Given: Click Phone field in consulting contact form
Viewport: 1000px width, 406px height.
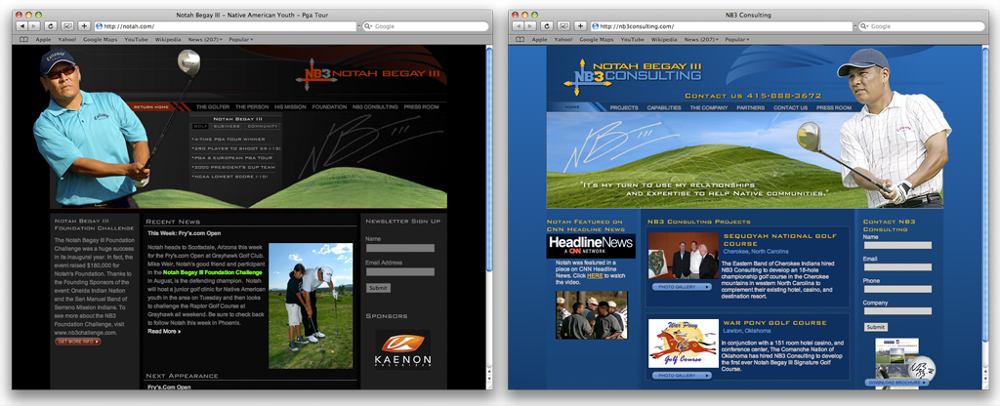Looking at the screenshot, I should pyautogui.click(x=897, y=289).
